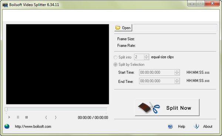Click inside the Start Time field

(157, 72)
